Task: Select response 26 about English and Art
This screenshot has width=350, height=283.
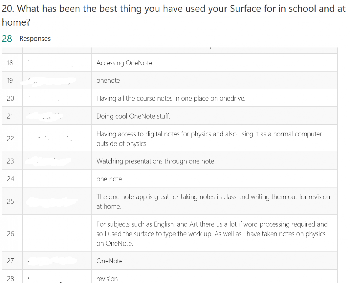Action: click(212, 234)
